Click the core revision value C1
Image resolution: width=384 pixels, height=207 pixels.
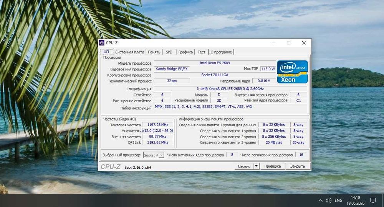298,101
